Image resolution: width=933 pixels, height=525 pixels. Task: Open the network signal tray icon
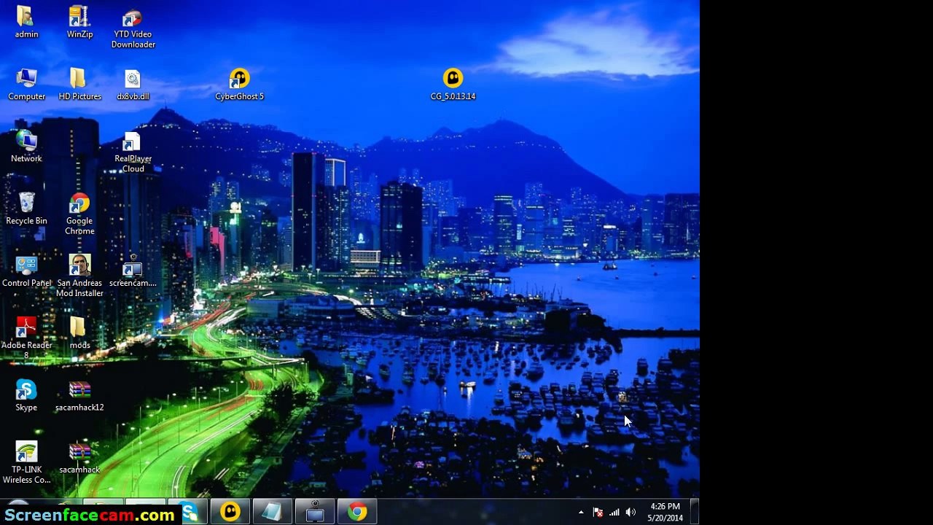(614, 513)
